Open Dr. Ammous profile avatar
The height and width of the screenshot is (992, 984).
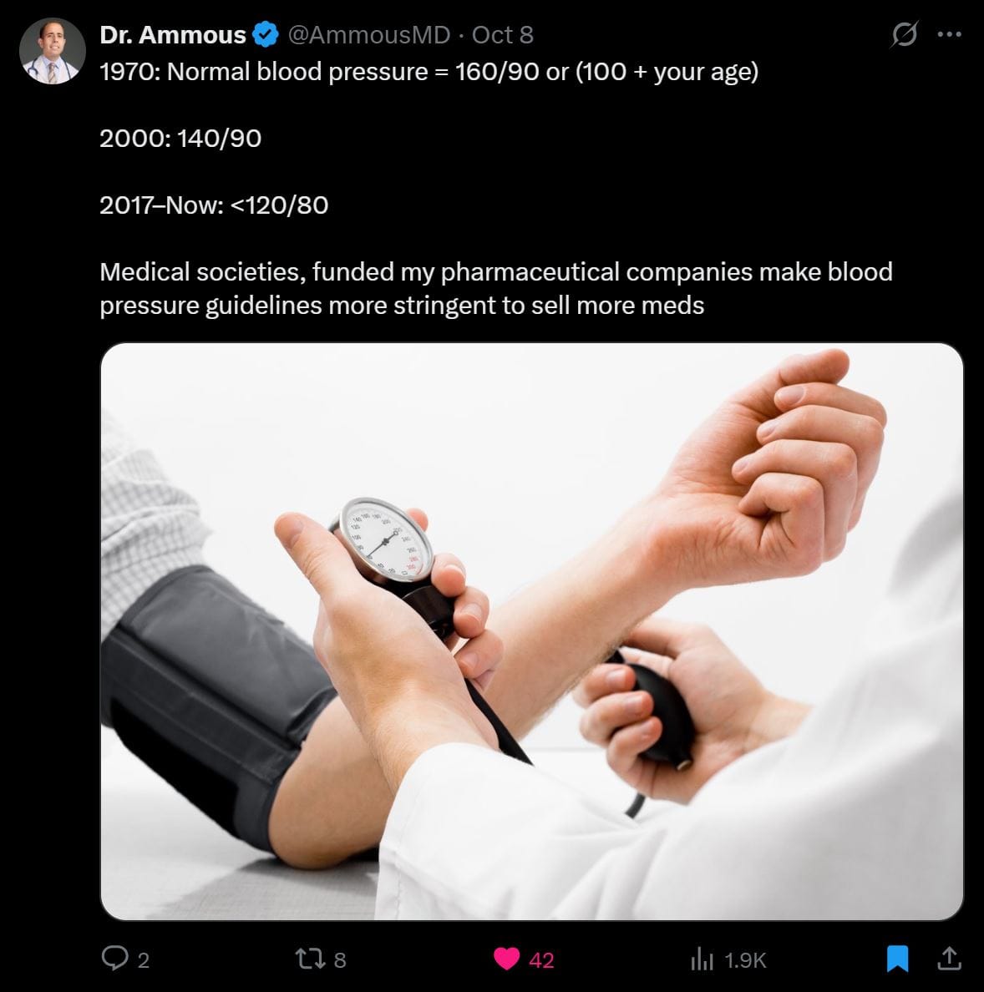coord(53,51)
